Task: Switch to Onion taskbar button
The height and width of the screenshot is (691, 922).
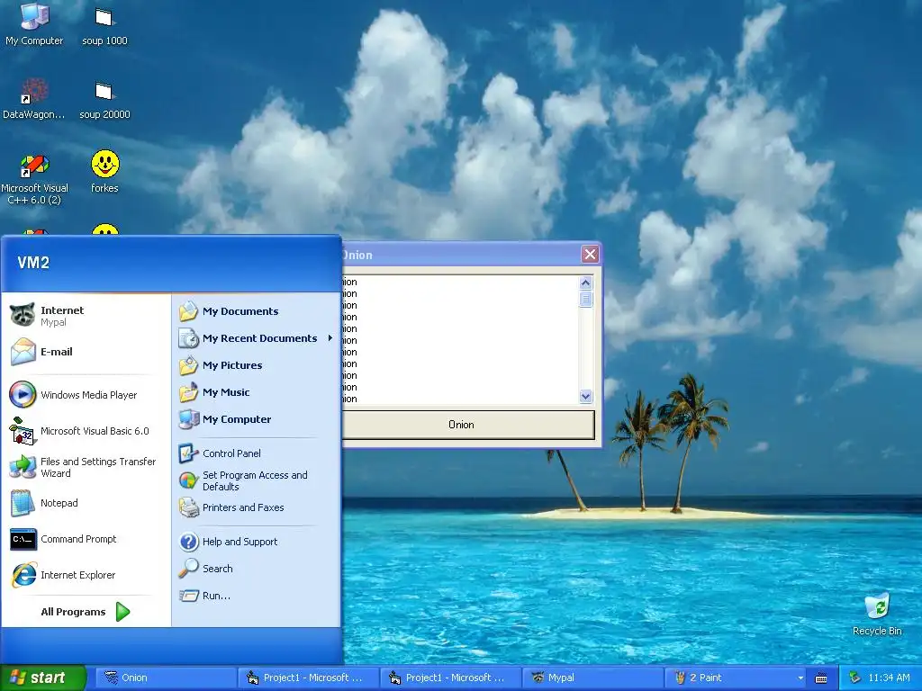Action: point(166,678)
